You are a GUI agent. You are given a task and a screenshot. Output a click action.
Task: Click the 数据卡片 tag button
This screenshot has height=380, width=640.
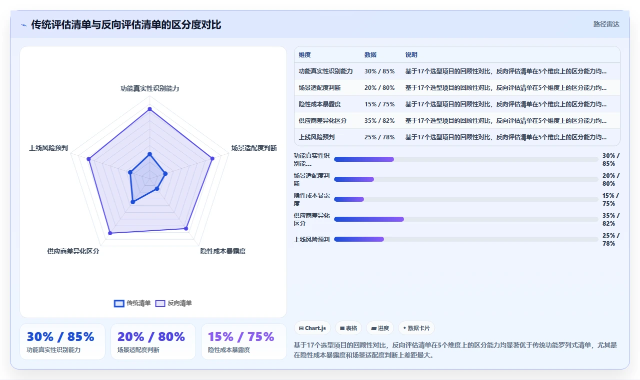point(416,328)
